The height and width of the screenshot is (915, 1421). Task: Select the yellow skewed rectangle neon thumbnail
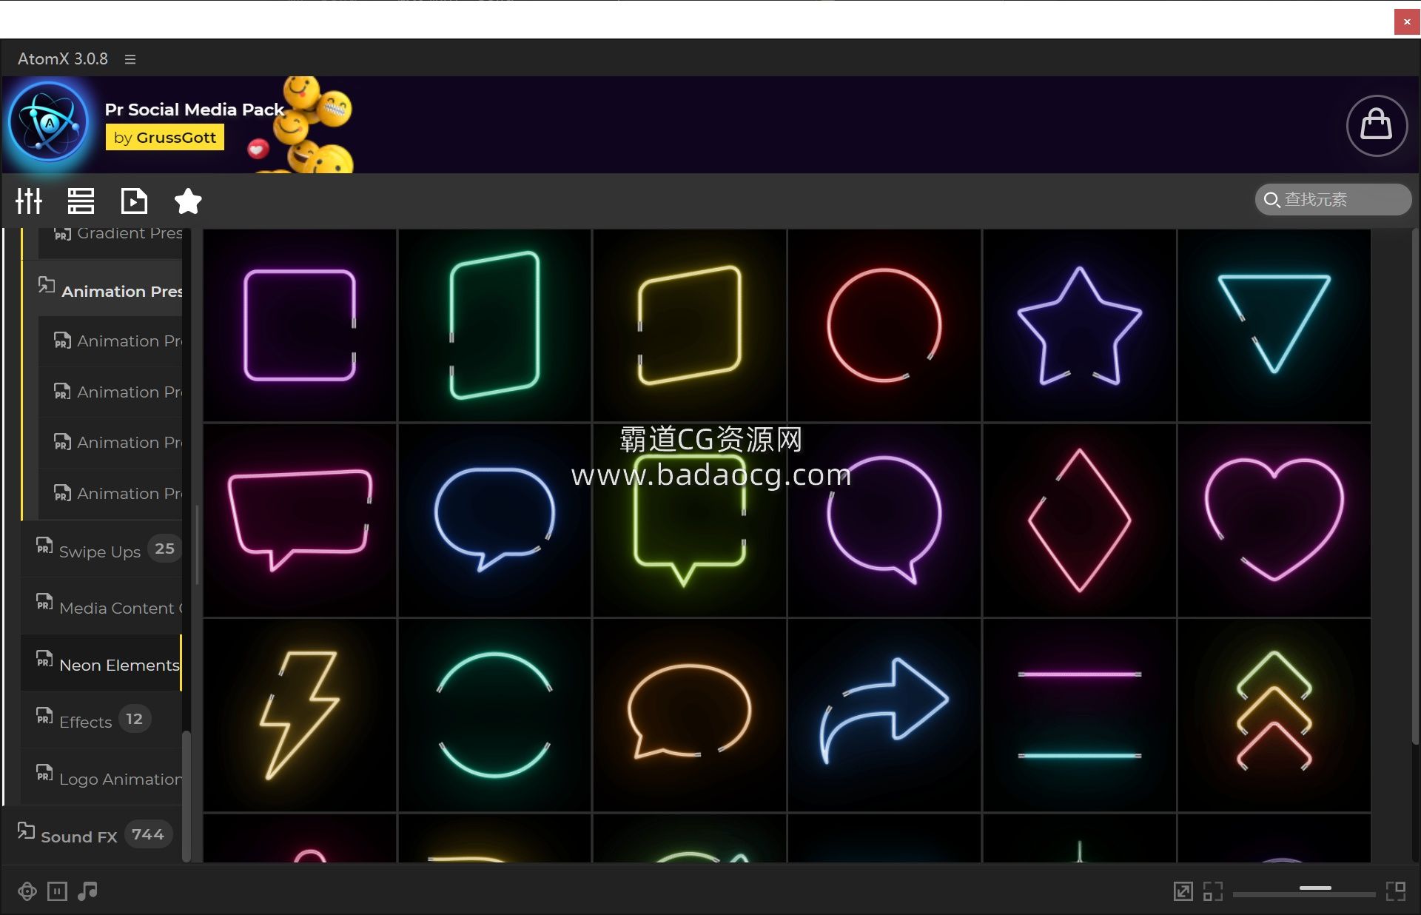coord(690,325)
